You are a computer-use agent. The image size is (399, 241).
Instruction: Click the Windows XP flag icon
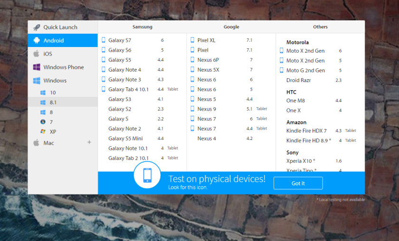(43, 131)
